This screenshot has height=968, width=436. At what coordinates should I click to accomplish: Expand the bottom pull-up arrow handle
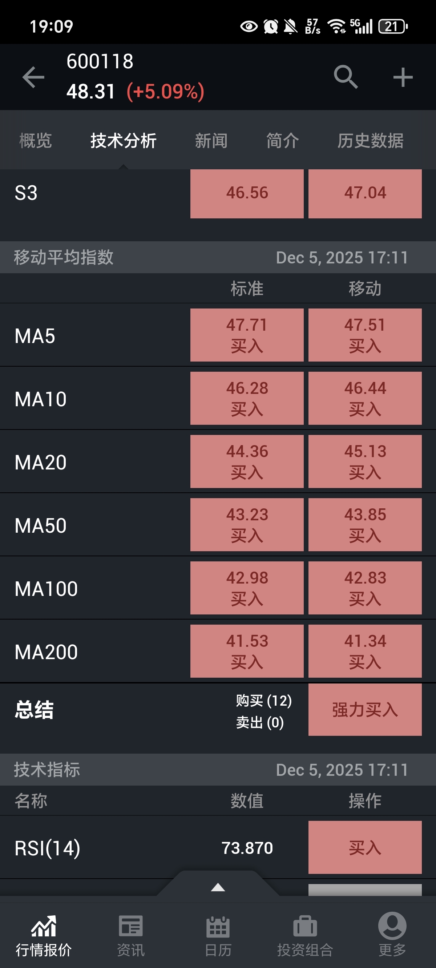218,888
